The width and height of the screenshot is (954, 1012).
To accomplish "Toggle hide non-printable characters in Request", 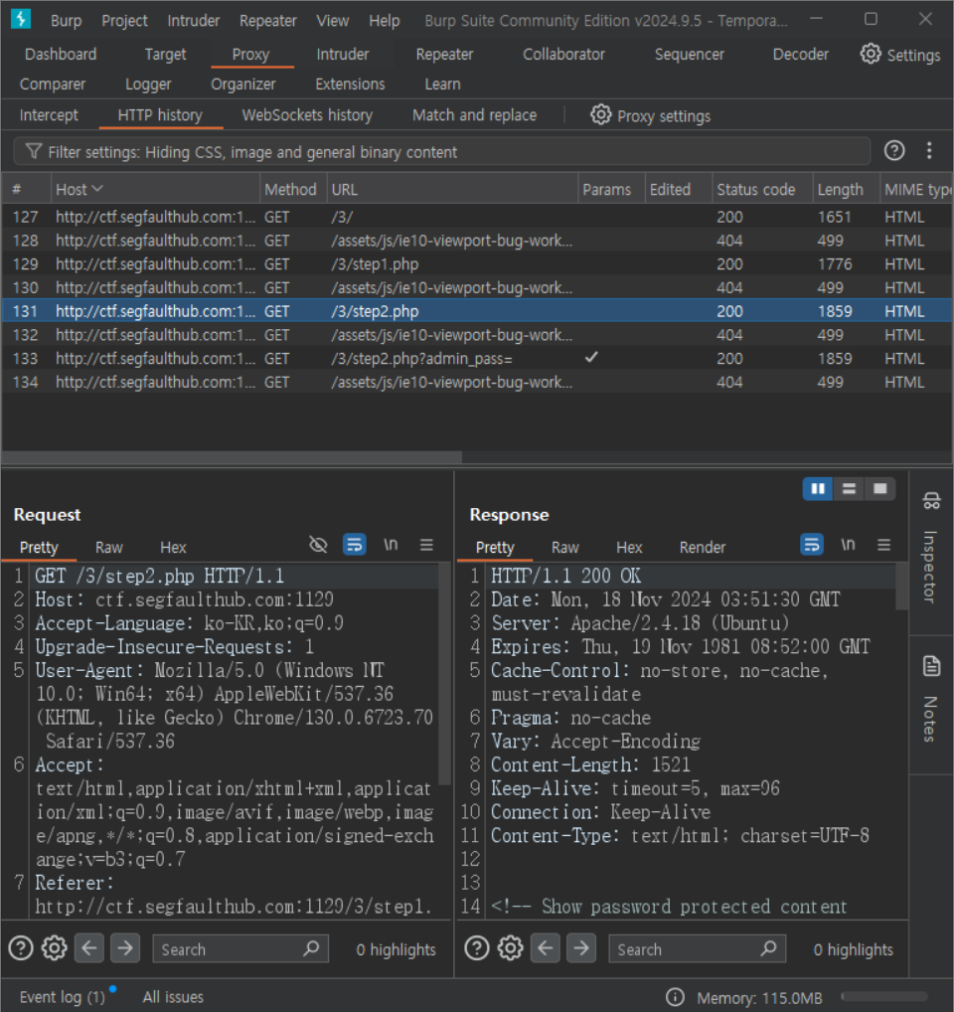I will (318, 545).
